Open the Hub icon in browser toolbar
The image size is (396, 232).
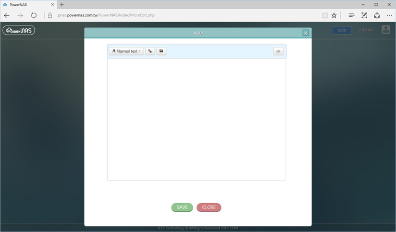click(351, 15)
